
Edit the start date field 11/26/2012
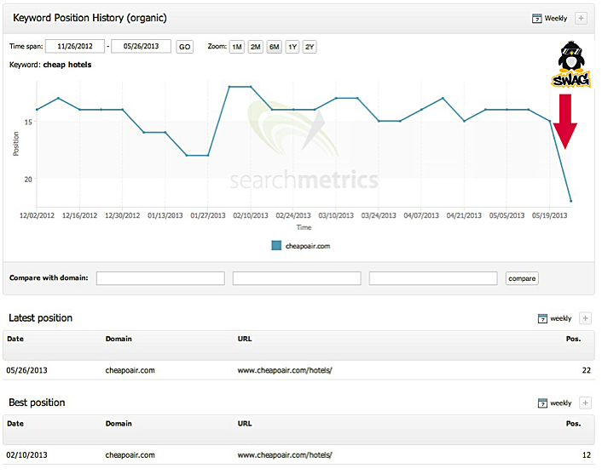tap(75, 46)
